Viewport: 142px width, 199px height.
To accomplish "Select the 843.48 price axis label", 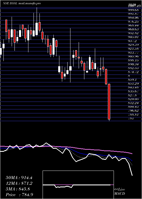I will click(x=133, y=87).
